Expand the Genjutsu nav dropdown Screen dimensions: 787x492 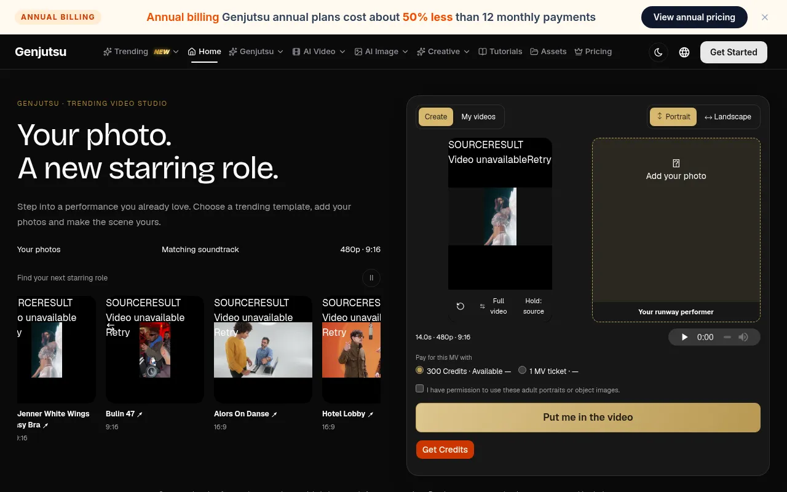coord(256,52)
